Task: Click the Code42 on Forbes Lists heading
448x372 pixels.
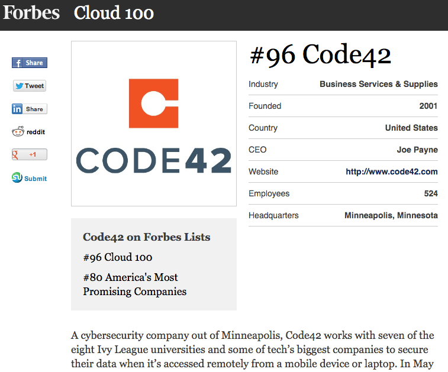Action: [x=146, y=237]
